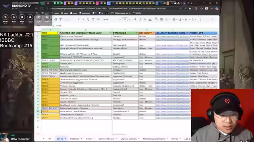Select the Vi: Max Attack power ups cell
The image size is (254, 142).
pos(203,60)
